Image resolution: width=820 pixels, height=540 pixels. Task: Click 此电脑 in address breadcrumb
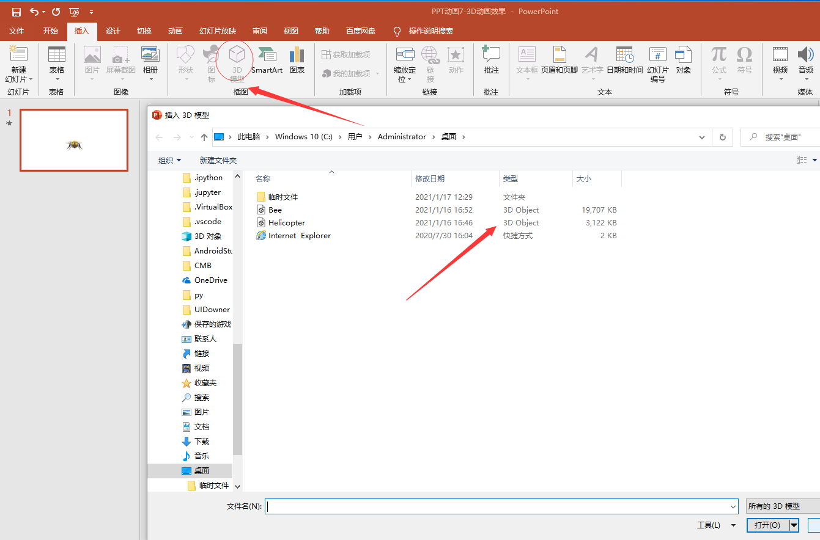click(x=249, y=137)
